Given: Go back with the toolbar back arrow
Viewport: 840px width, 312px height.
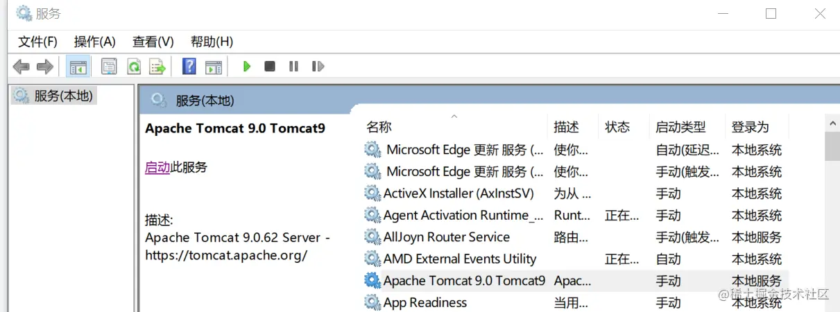Looking at the screenshot, I should click(x=22, y=67).
